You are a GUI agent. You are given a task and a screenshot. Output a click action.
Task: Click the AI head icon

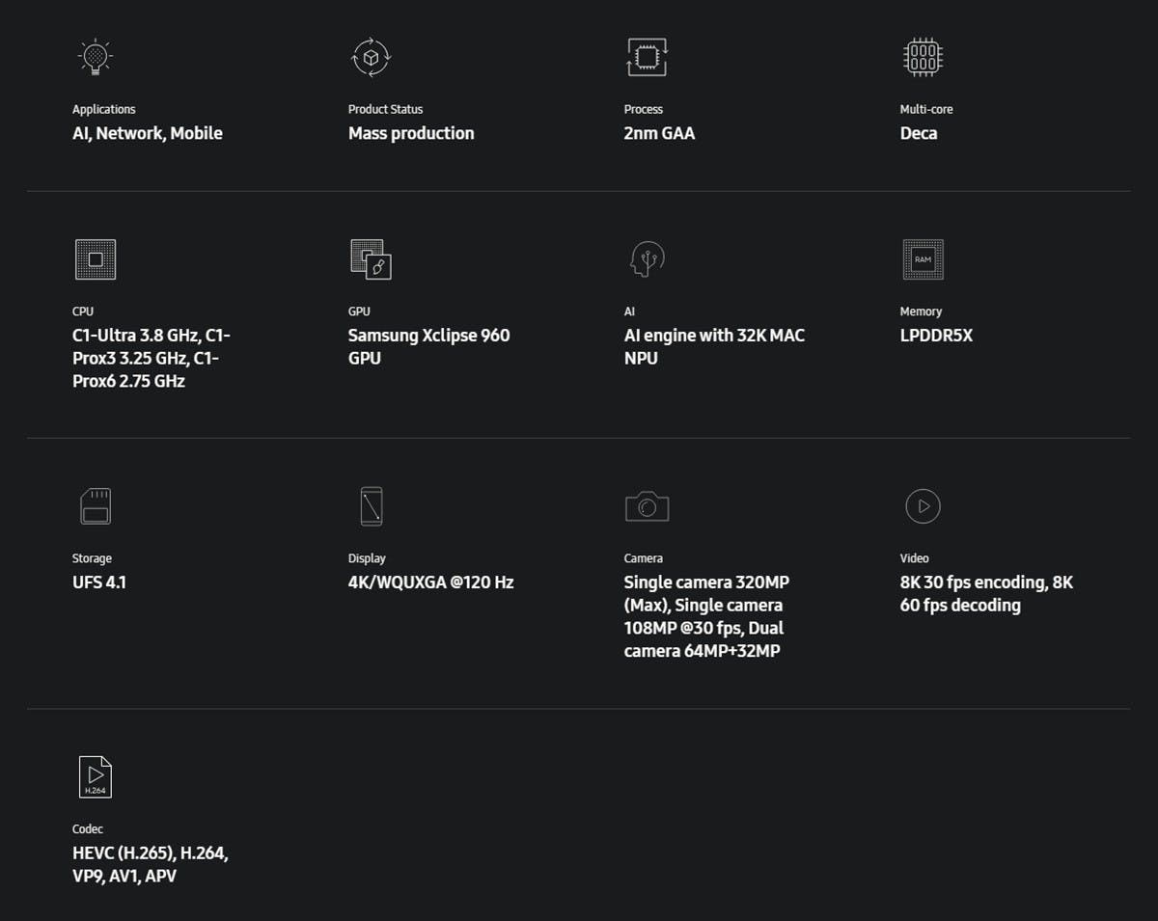647,259
